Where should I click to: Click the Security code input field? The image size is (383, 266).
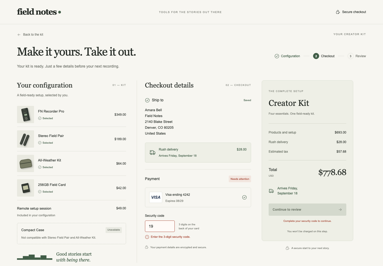point(160,226)
